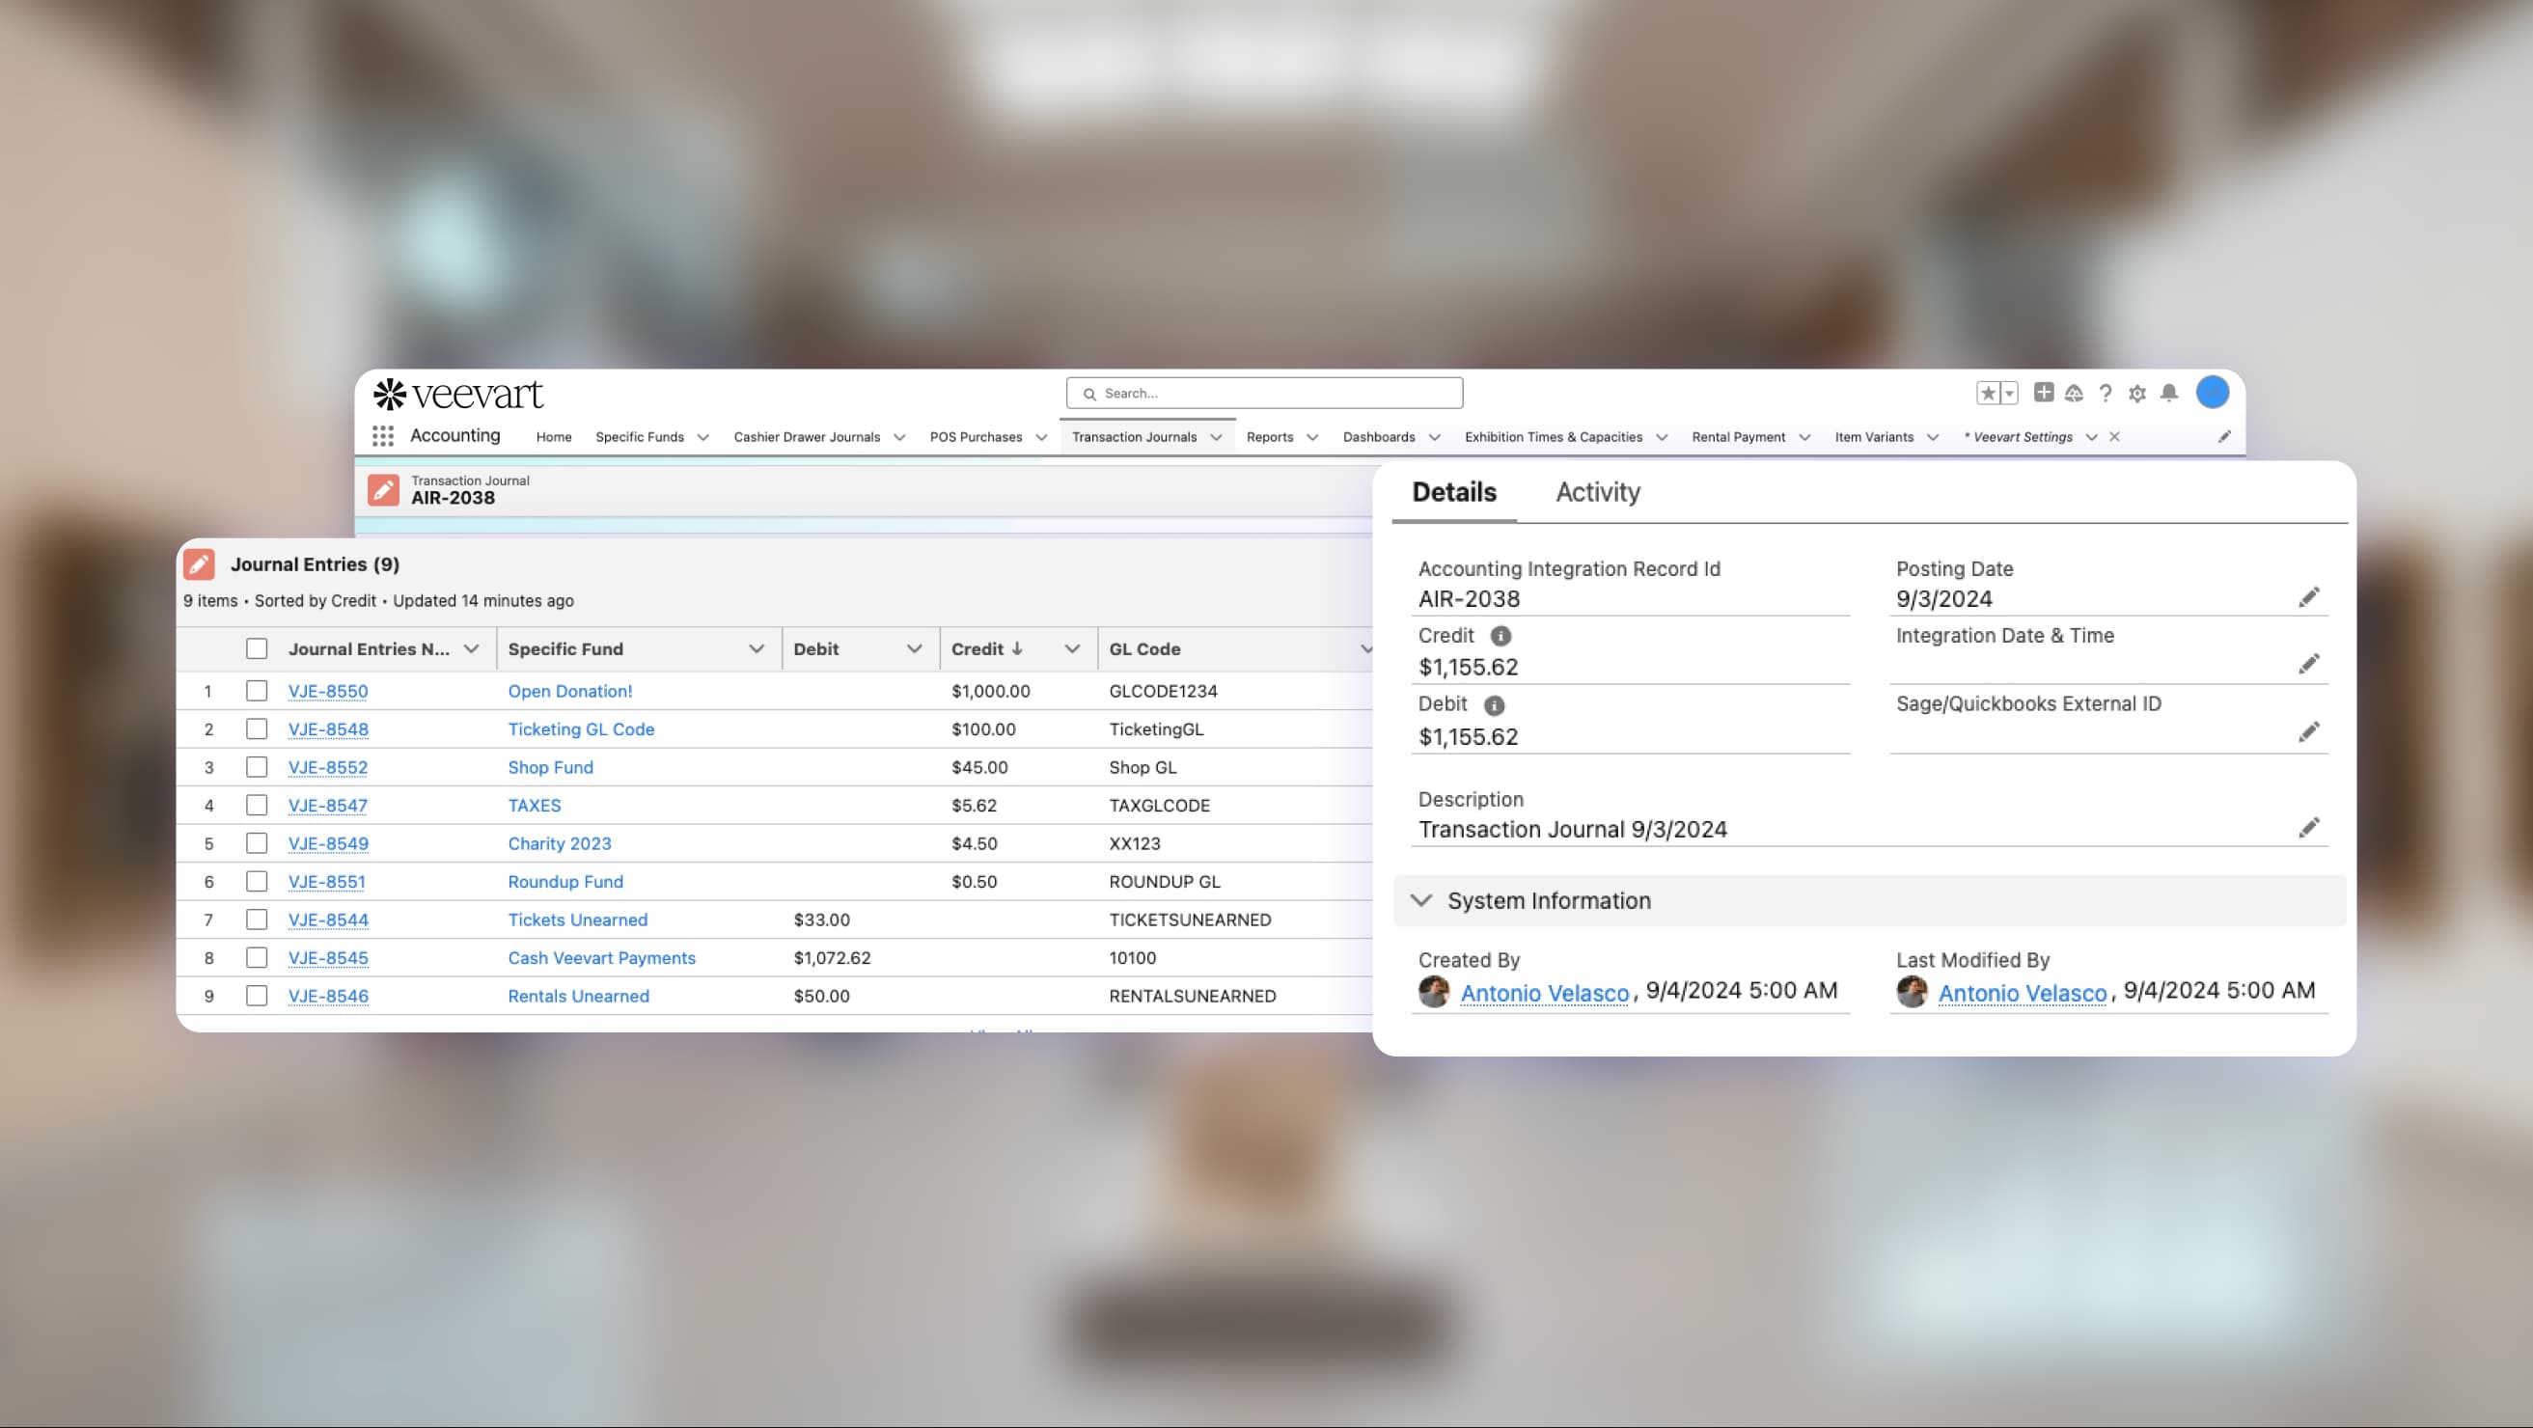Tick the select-all checkbox in header
Viewport: 2533px width, 1428px height.
click(x=257, y=649)
